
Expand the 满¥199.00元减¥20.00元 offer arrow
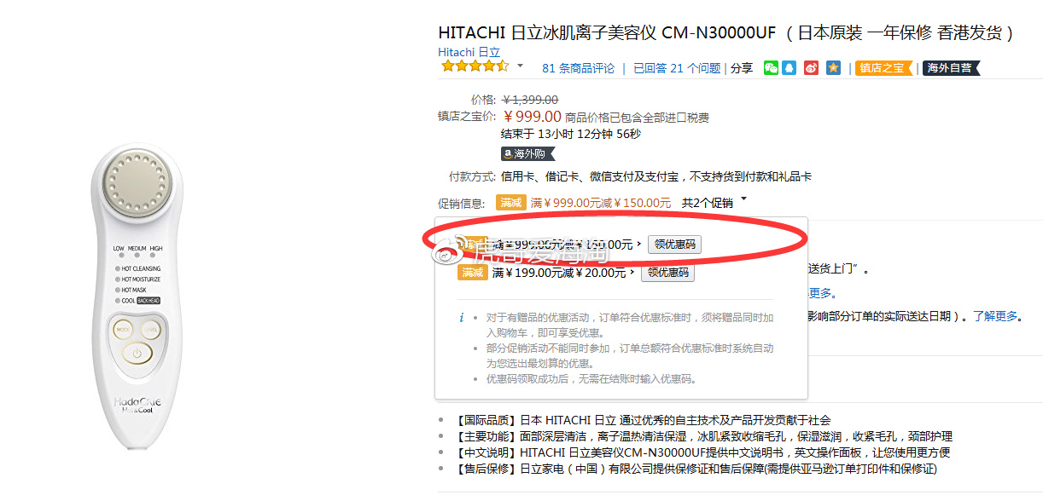pyautogui.click(x=632, y=273)
